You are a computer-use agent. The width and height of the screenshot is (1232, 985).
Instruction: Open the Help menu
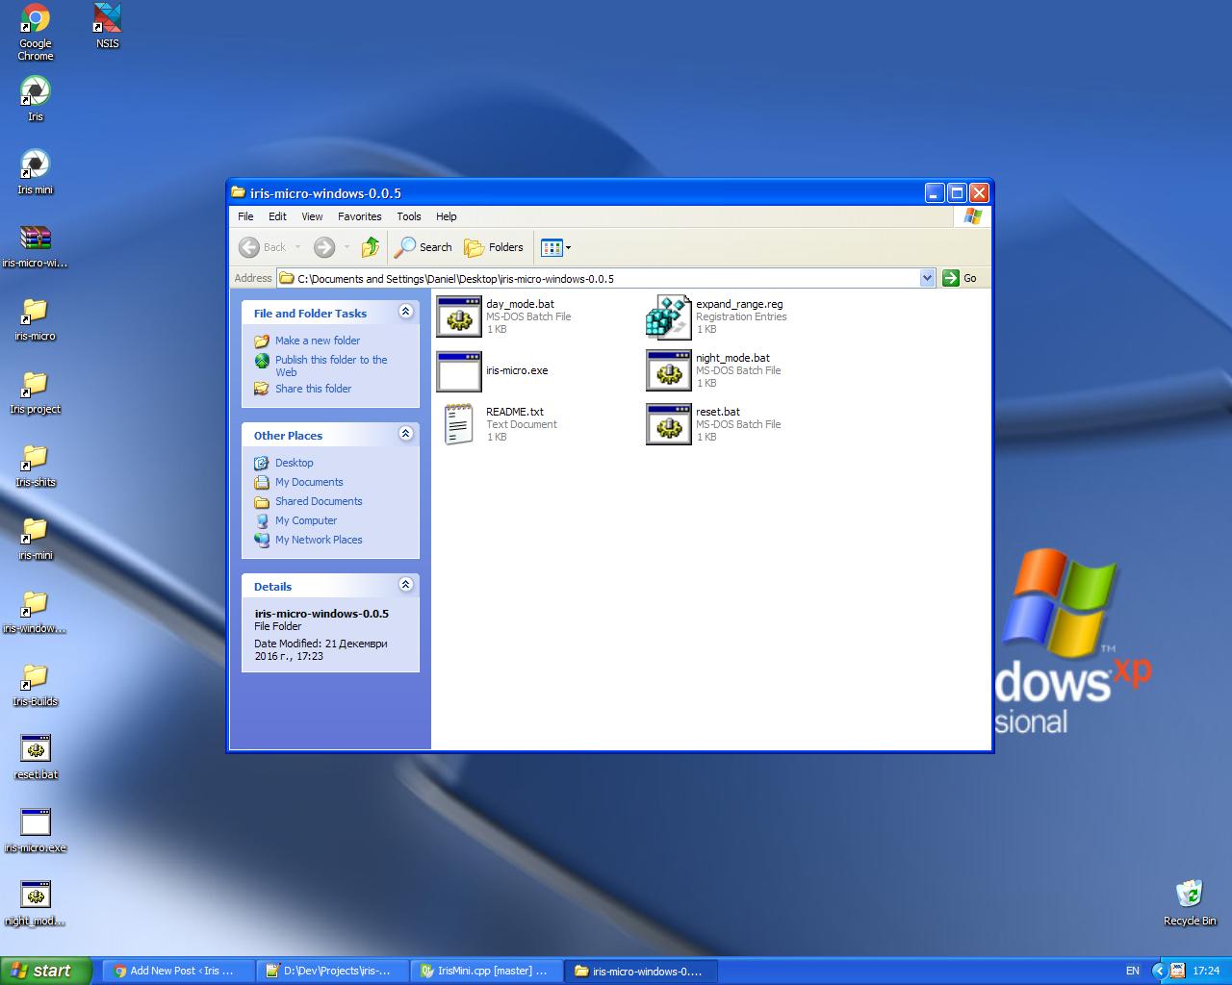[447, 216]
